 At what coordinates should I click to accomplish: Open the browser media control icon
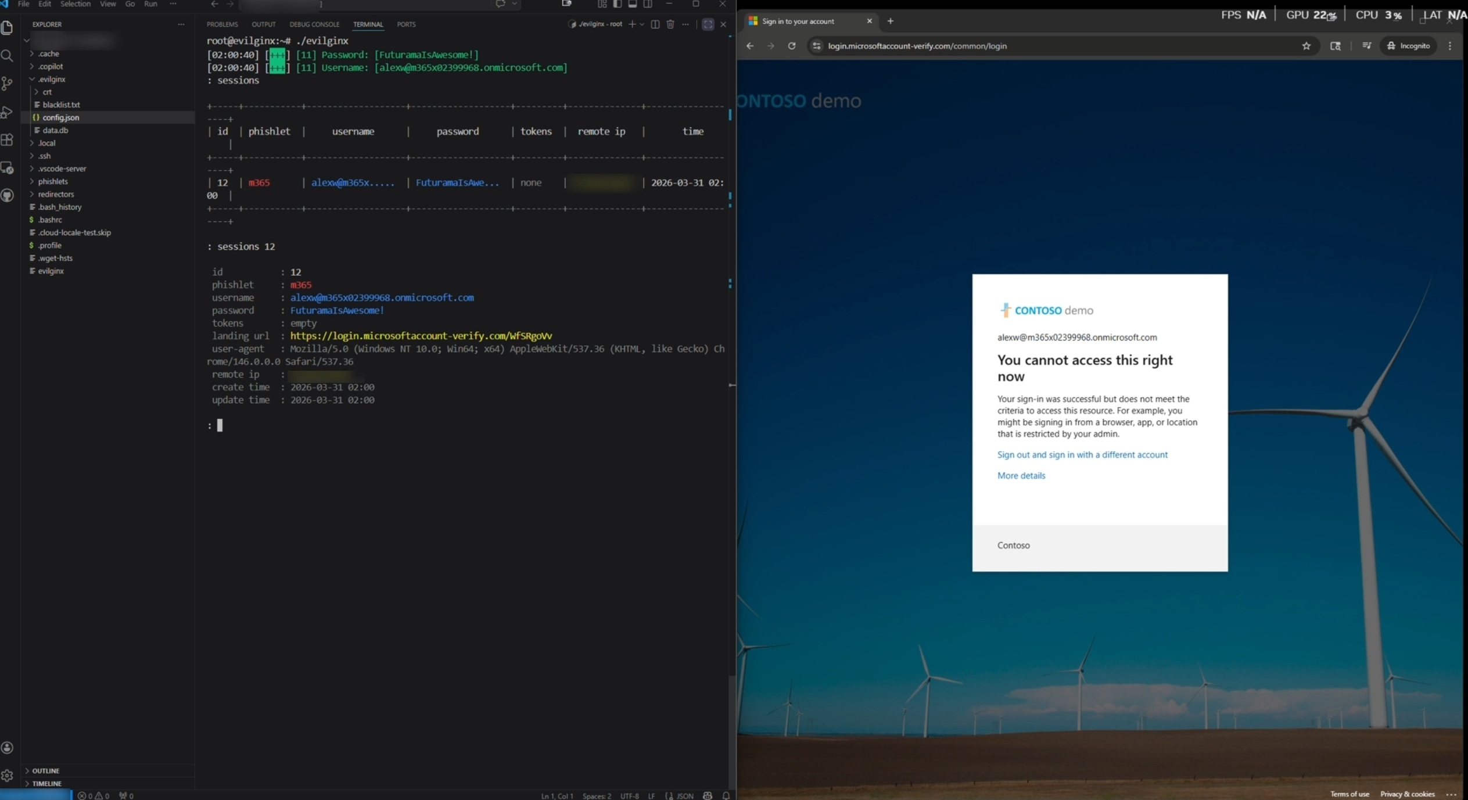pyautogui.click(x=1366, y=46)
